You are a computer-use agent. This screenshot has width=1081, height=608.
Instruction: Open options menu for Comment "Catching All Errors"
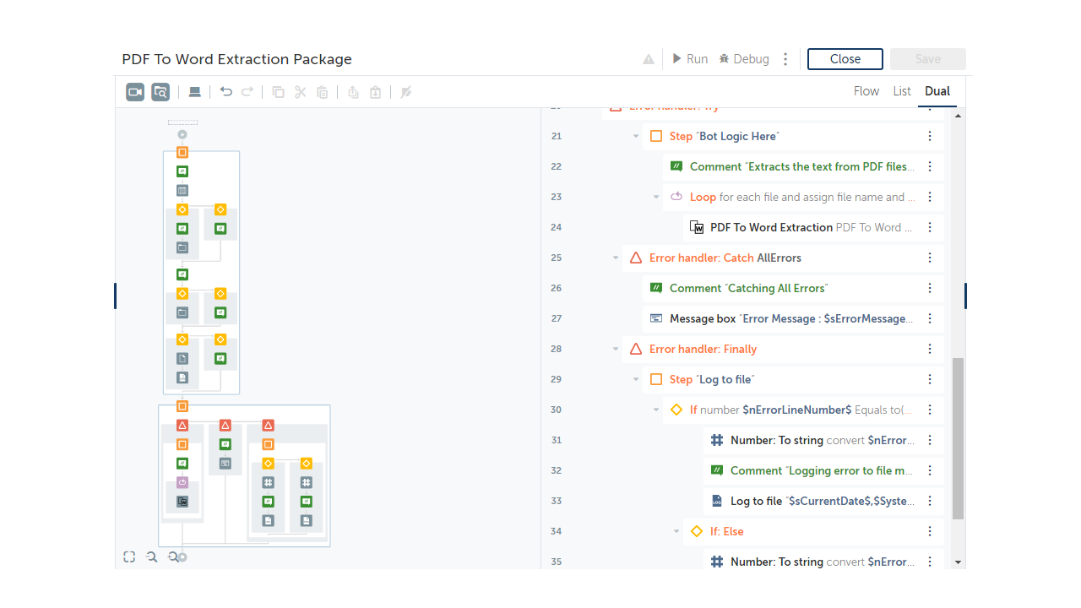click(x=930, y=288)
